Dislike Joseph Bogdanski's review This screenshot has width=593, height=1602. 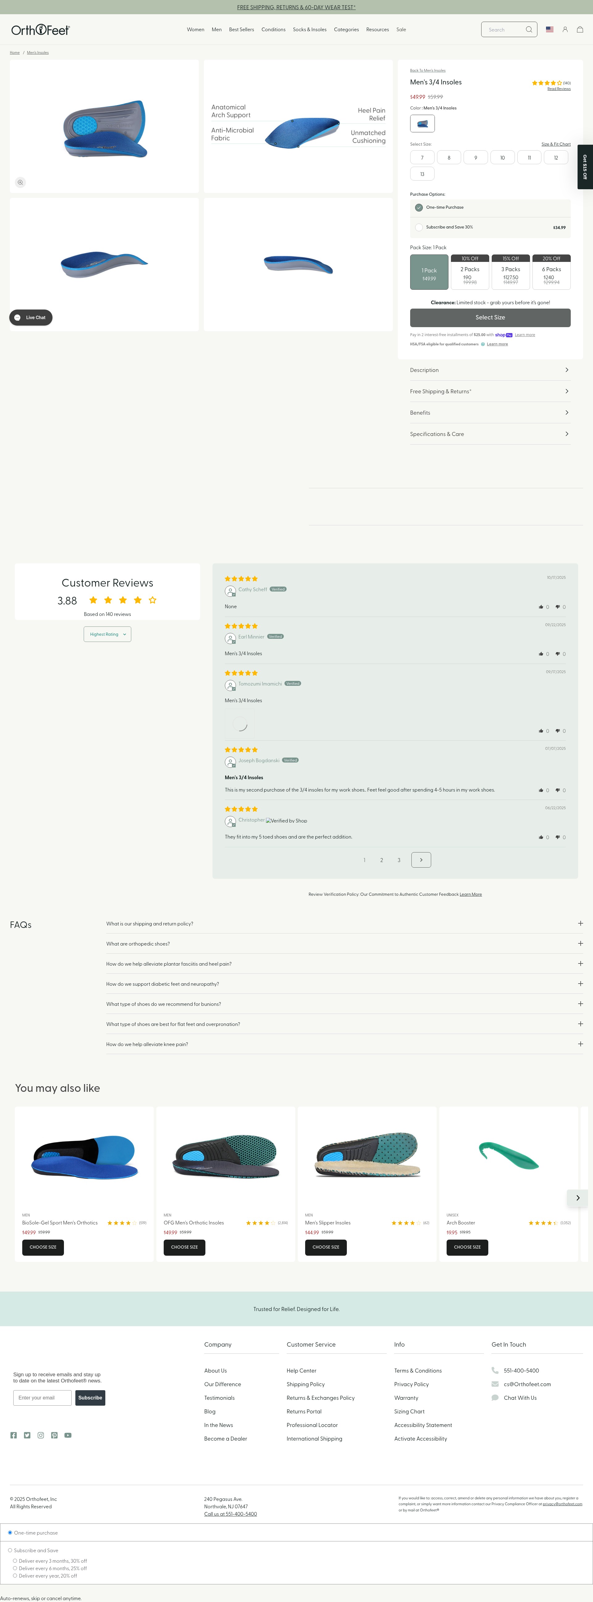click(x=557, y=790)
